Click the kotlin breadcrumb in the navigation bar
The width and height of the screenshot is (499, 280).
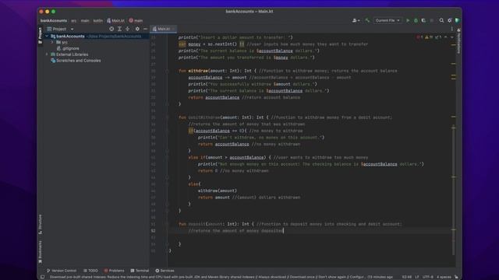click(97, 21)
